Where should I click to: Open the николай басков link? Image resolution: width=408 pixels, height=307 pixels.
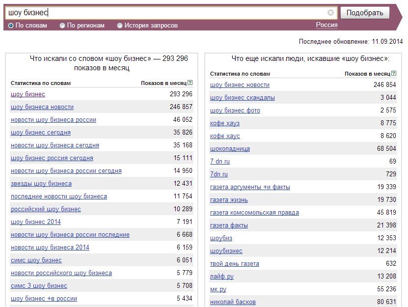pos(233,302)
